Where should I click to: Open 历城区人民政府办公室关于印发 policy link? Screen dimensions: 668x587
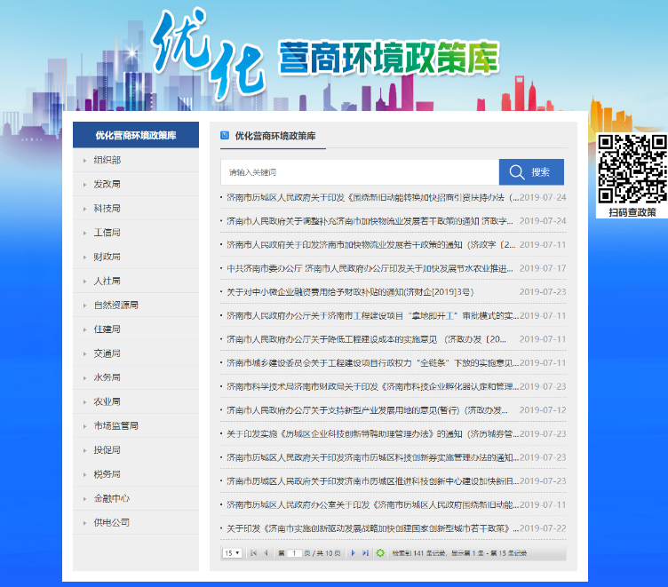click(373, 504)
